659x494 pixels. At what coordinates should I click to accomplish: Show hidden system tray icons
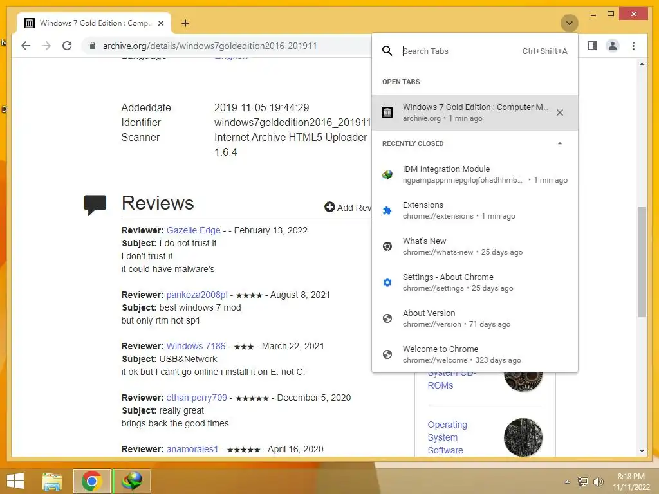coord(568,482)
